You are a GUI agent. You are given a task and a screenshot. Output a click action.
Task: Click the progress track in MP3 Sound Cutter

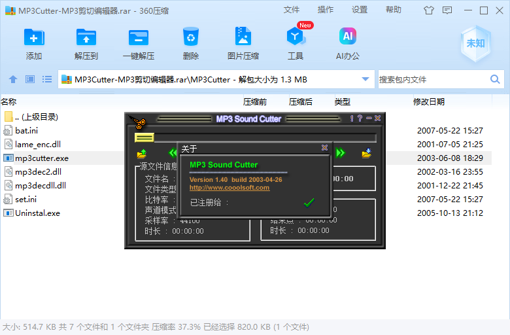pos(265,137)
